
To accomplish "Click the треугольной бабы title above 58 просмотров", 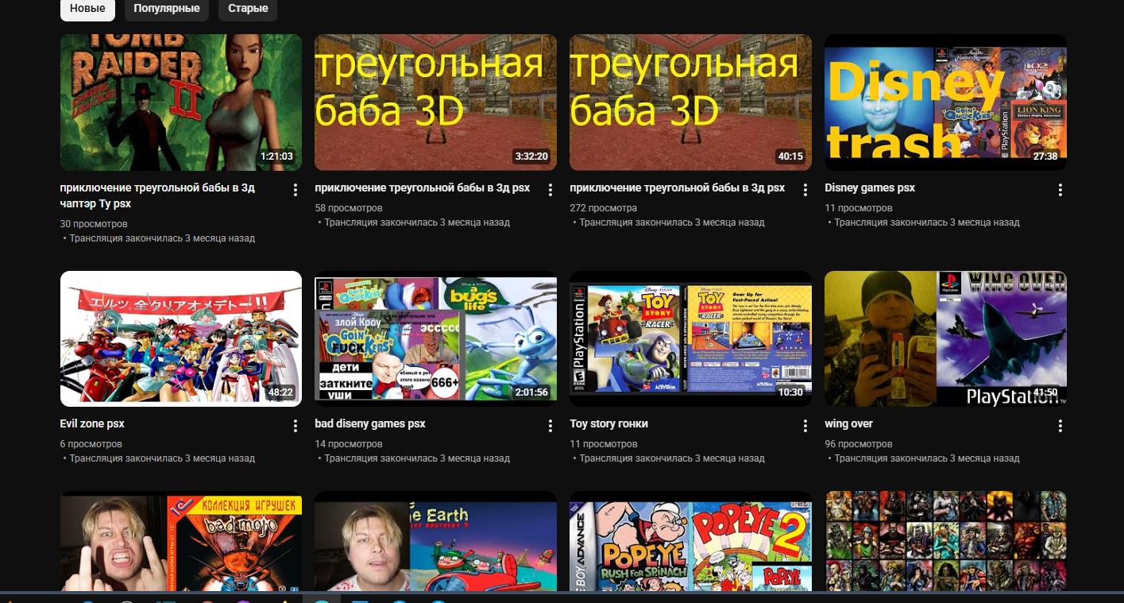I will click(x=422, y=188).
